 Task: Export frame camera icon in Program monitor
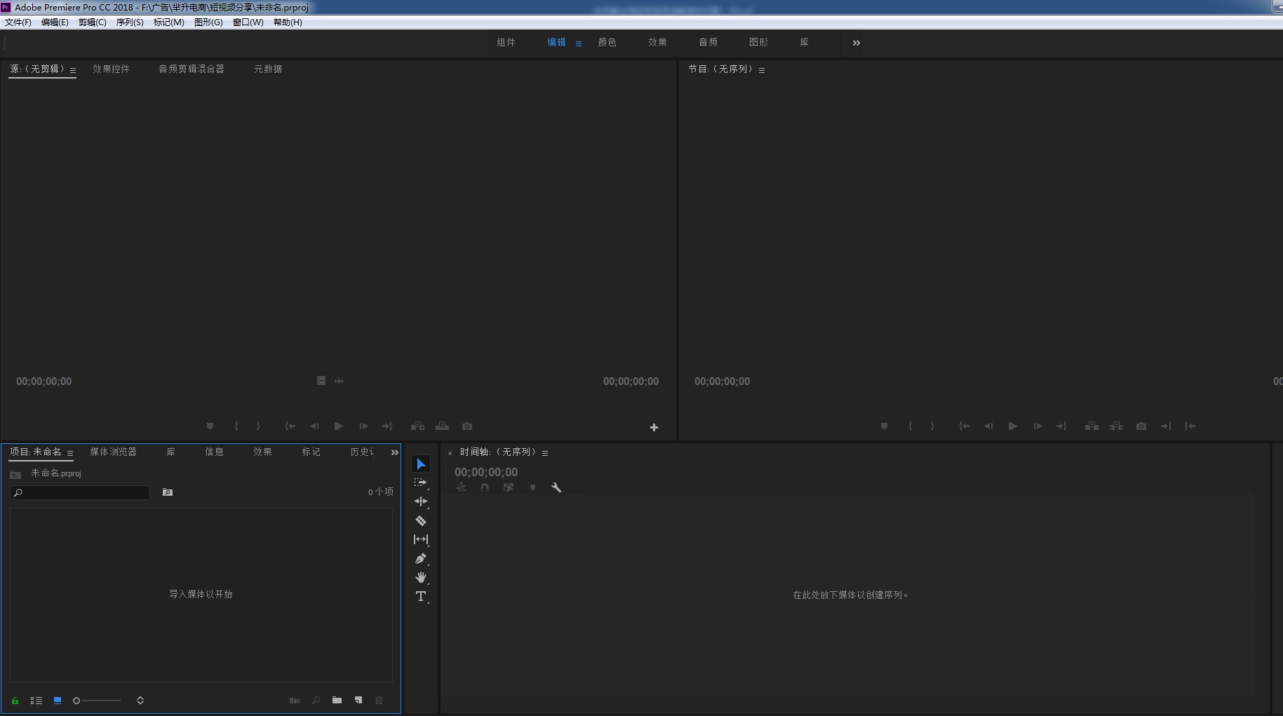tap(1141, 426)
